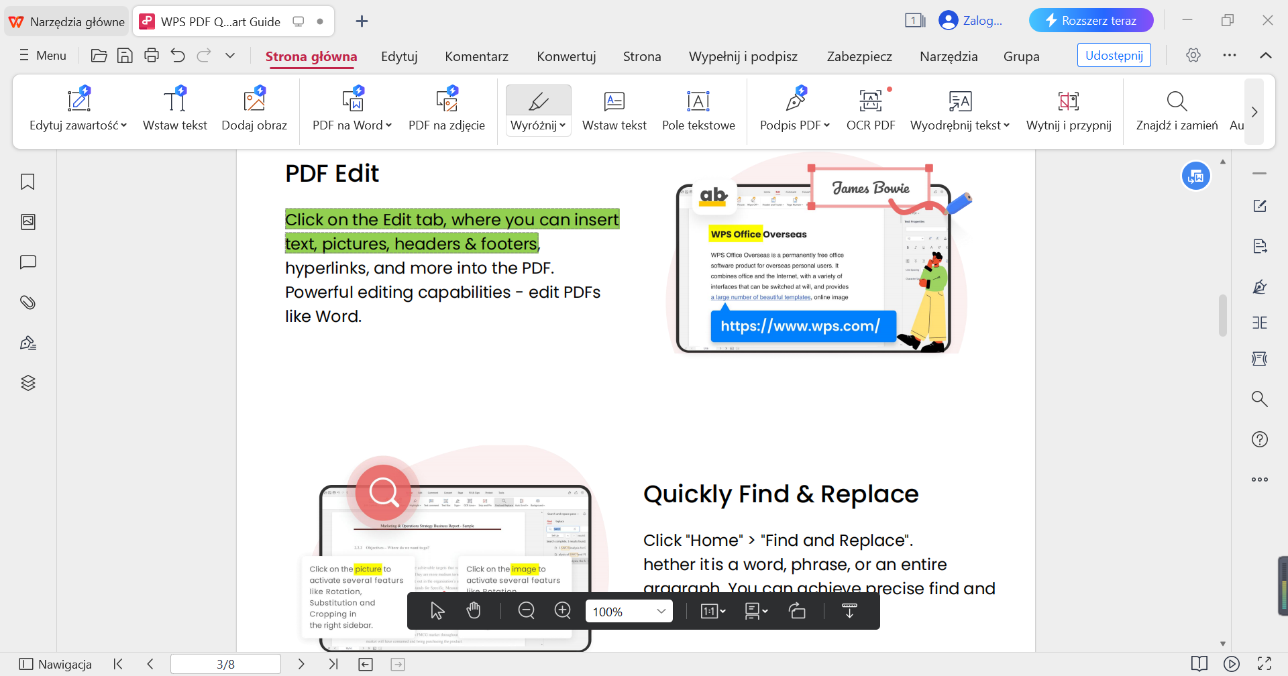Expand the Wyróżnij dropdown arrow
1288x676 pixels.
point(563,125)
